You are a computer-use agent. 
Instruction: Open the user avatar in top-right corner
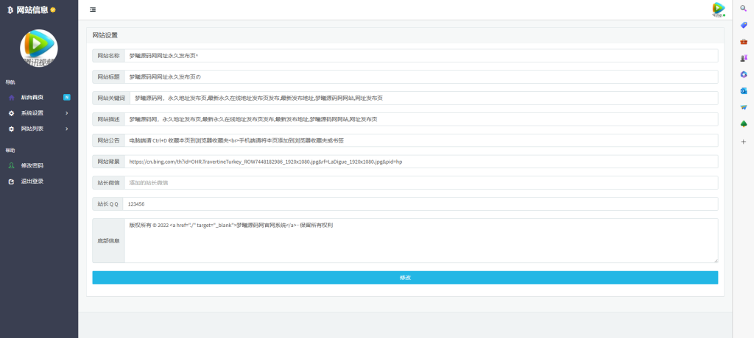(718, 9)
